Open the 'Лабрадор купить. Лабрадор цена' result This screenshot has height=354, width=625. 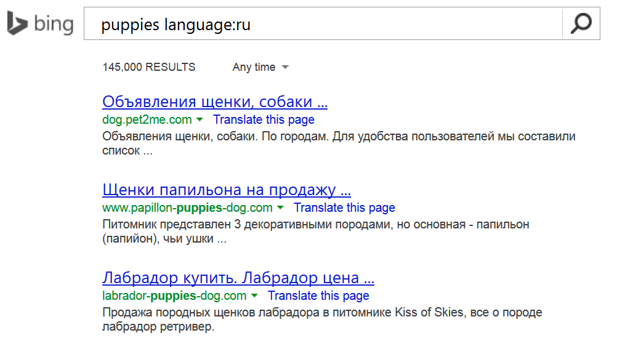tap(238, 278)
